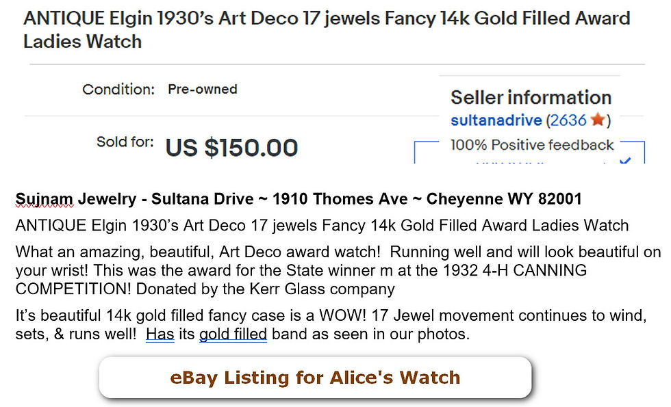The image size is (671, 407).
Task: Click the 2636 feedback score link
Action: (x=568, y=120)
